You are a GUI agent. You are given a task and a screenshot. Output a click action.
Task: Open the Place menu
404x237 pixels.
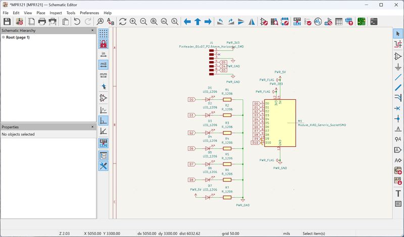pos(41,13)
